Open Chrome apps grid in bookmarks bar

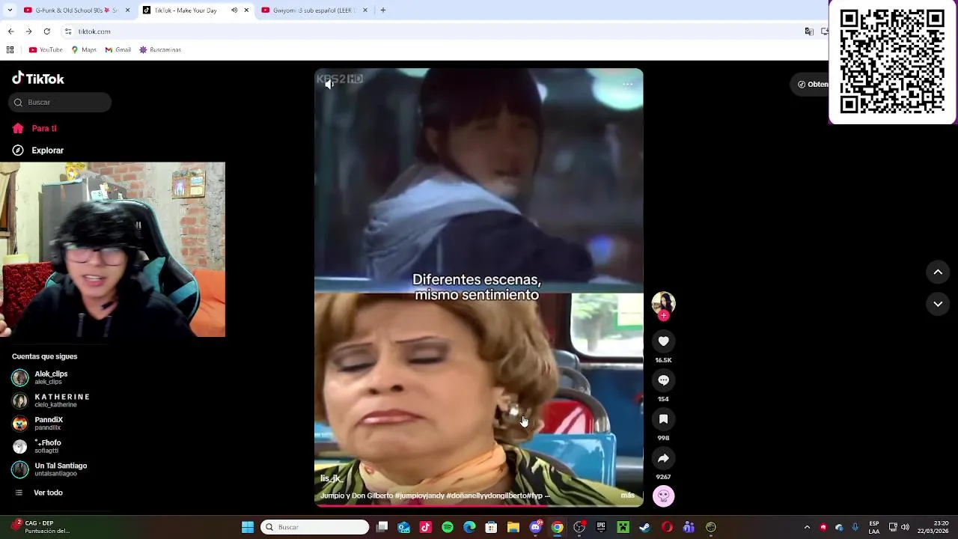click(x=10, y=50)
